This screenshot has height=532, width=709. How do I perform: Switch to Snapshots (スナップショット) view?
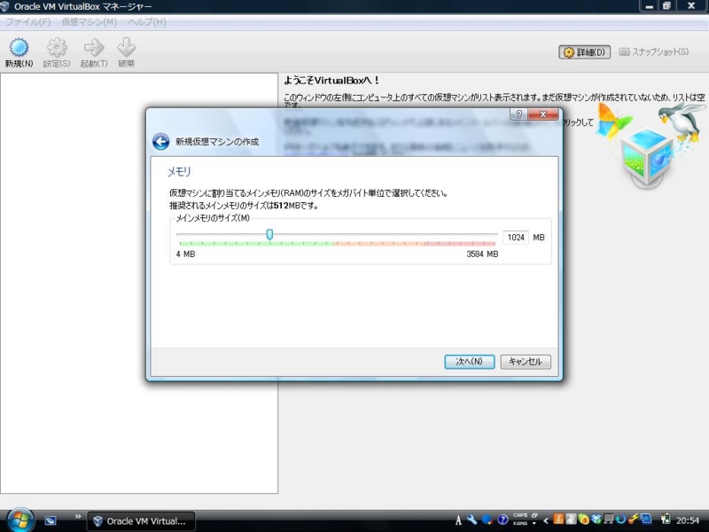point(653,52)
